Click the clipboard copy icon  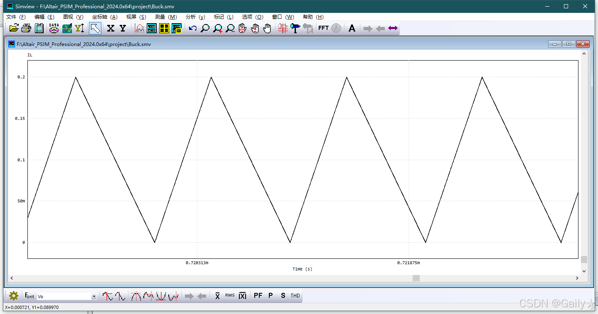point(39,28)
